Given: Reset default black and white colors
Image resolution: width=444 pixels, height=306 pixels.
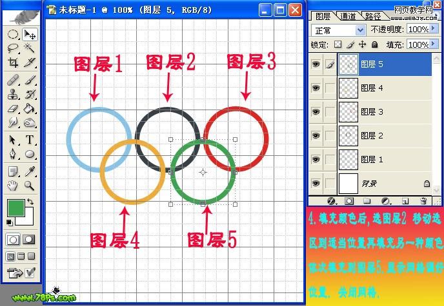Looking at the screenshot, I should (x=10, y=223).
